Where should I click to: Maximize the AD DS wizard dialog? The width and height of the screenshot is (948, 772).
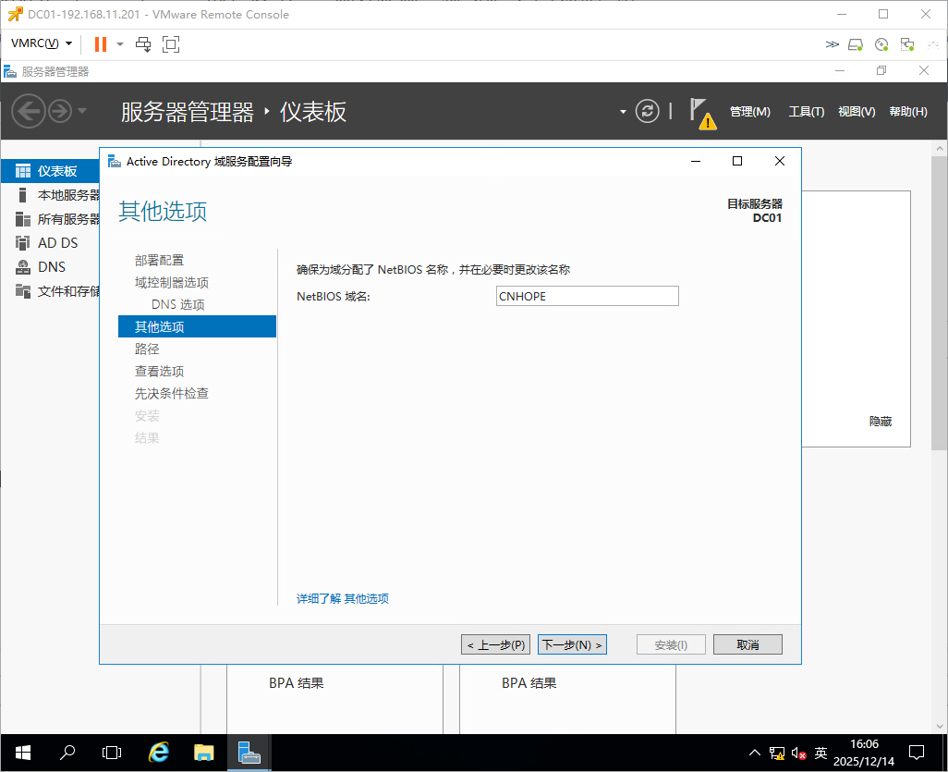click(737, 161)
